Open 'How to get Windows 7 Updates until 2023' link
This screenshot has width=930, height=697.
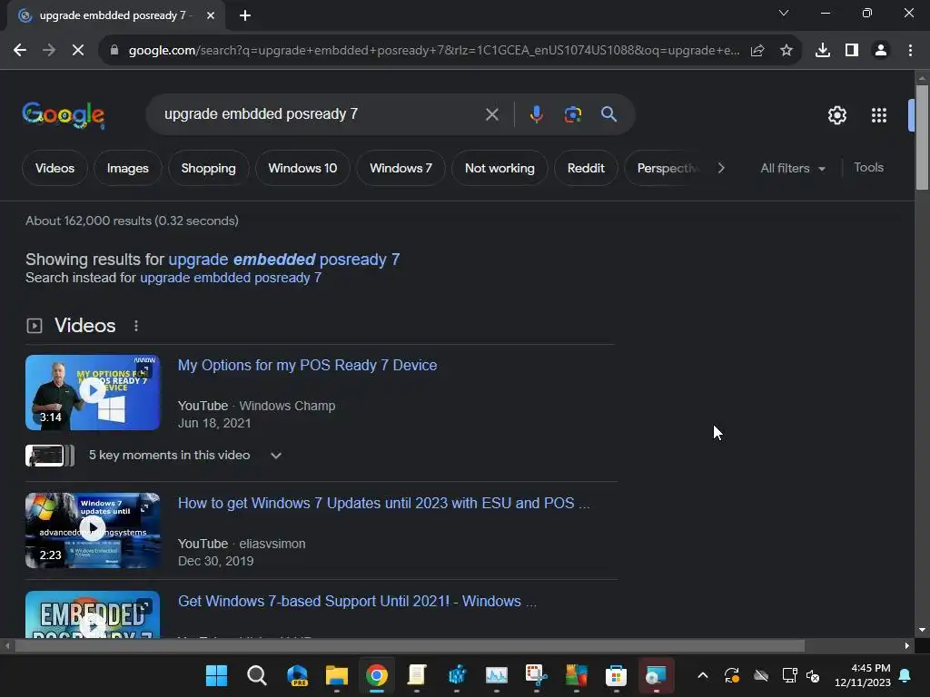coord(384,503)
